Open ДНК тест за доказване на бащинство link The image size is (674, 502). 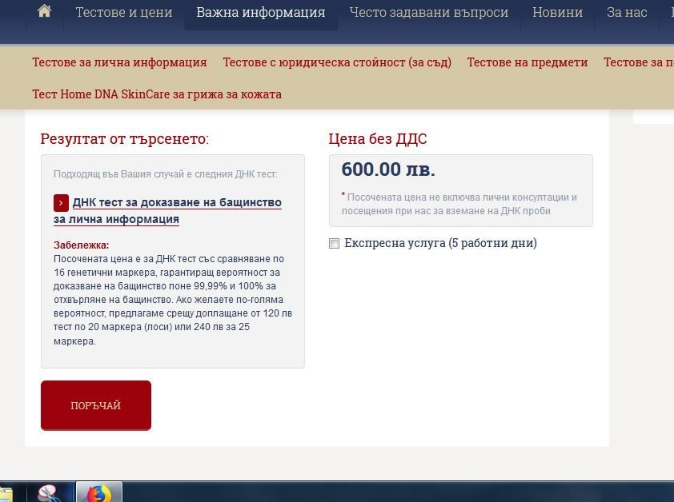point(167,210)
